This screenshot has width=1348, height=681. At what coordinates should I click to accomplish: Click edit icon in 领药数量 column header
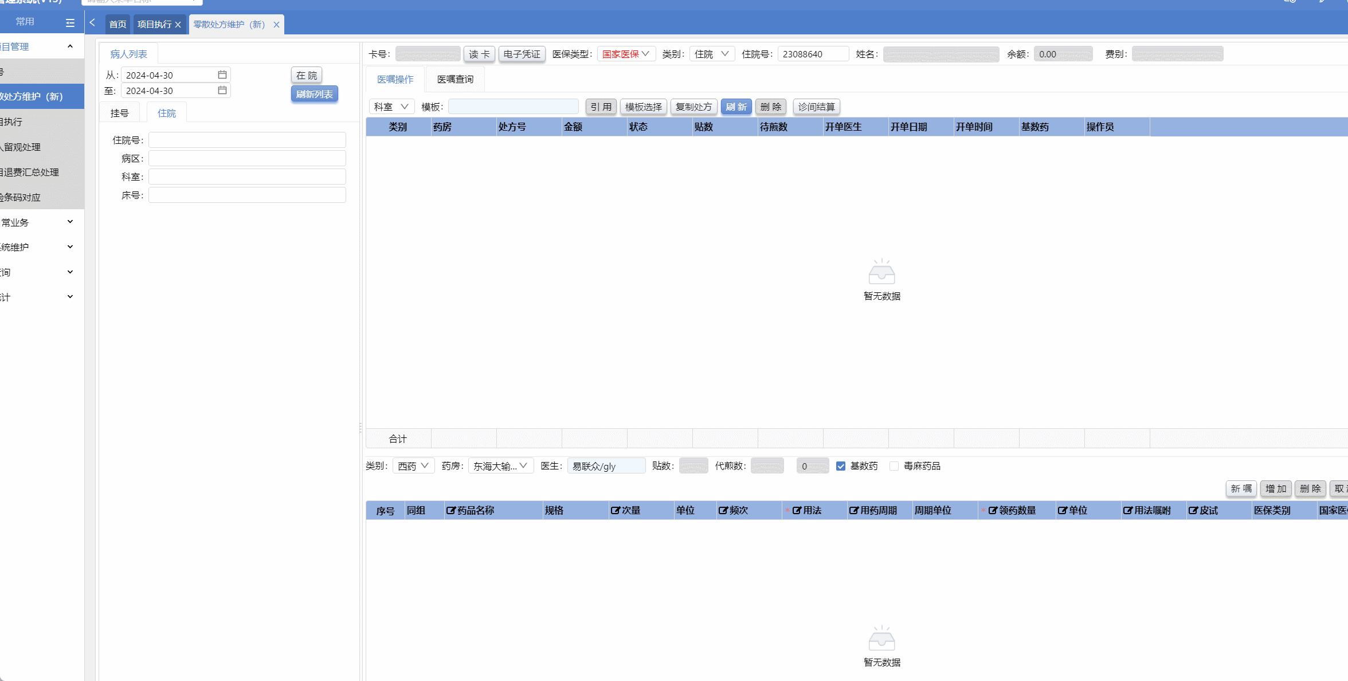(x=993, y=510)
